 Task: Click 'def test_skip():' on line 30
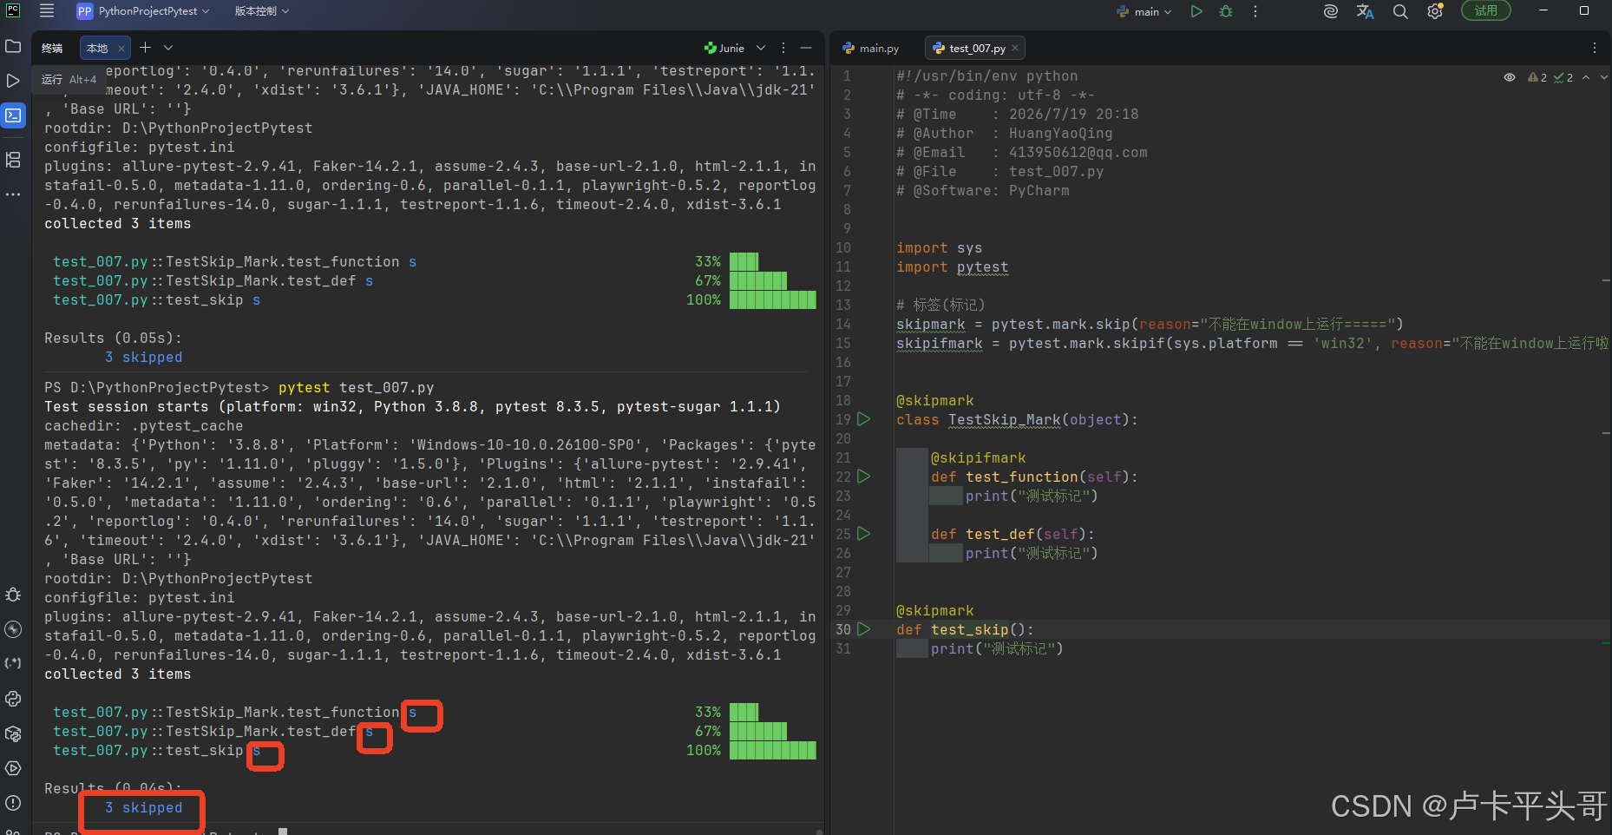coord(965,630)
